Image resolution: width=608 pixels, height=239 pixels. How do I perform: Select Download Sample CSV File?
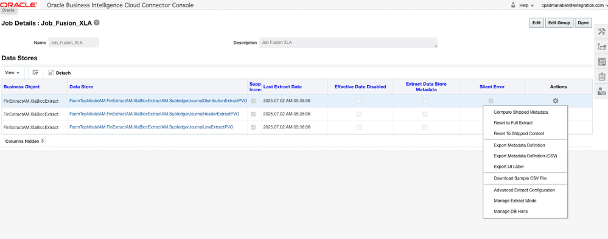(520, 178)
